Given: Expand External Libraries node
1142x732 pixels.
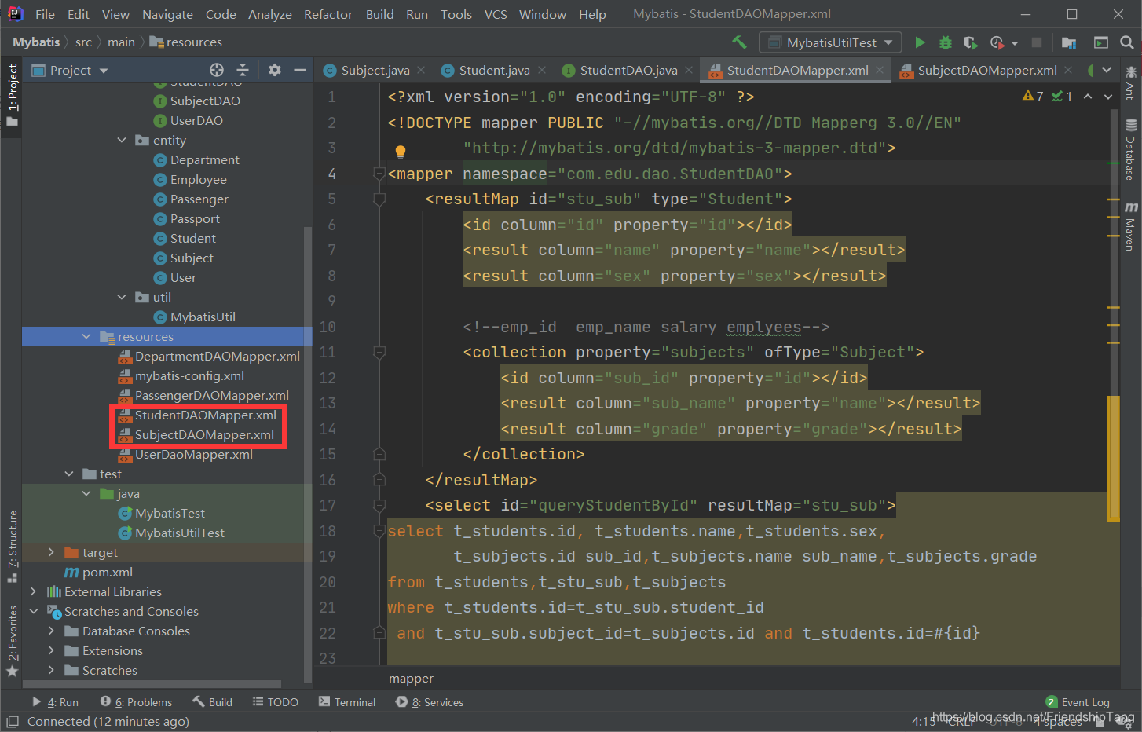Looking at the screenshot, I should coord(33,591).
